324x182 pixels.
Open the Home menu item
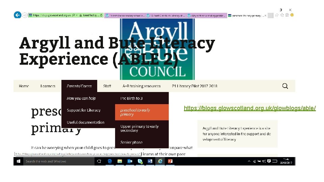tap(24, 86)
